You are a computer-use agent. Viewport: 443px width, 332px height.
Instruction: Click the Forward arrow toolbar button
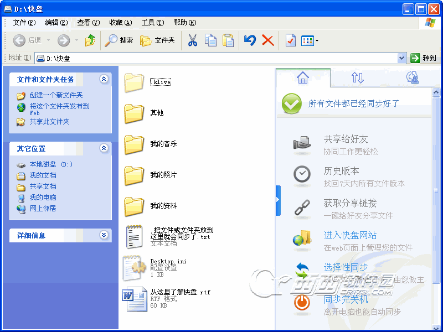(64, 40)
